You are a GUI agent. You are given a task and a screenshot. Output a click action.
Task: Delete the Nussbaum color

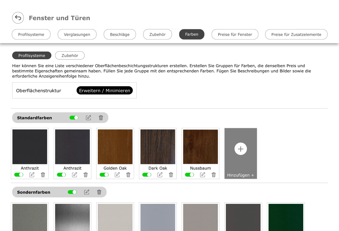pos(214,175)
